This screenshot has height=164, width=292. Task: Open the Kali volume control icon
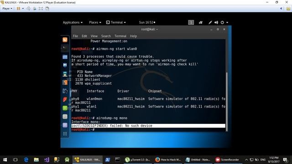click(216, 22)
